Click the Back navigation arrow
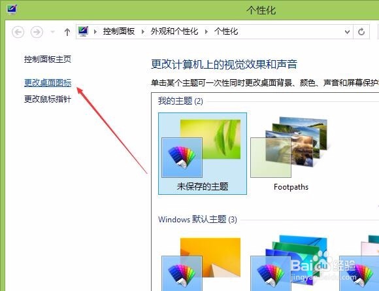 click(18, 32)
